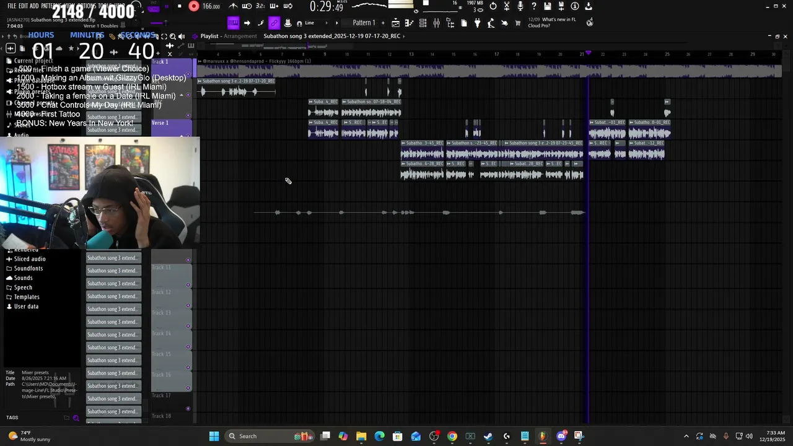Screen dimensions: 793x446
Task: Click the Playlist playback speaker tool
Action: click(x=182, y=36)
